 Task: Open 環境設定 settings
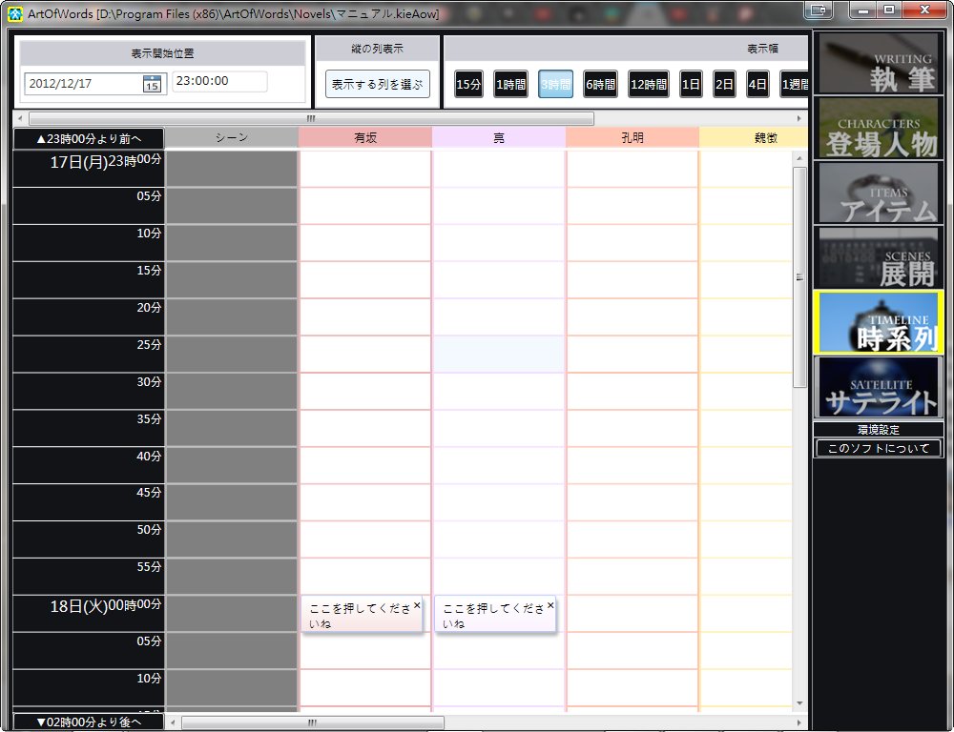[879, 430]
